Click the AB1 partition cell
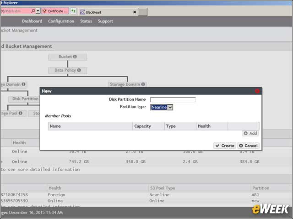 coord(255,195)
